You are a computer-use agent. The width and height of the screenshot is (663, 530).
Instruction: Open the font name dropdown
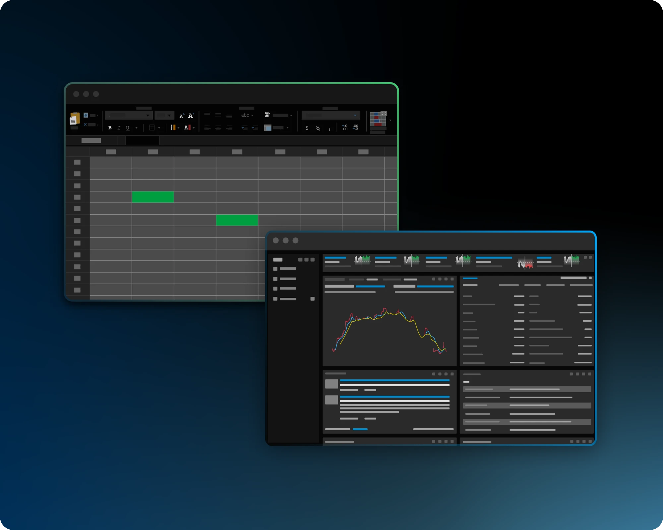pyautogui.click(x=148, y=115)
